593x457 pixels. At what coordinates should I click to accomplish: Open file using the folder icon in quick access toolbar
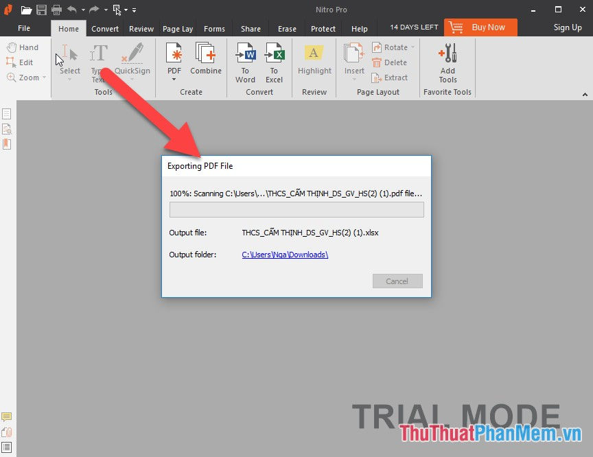point(26,10)
